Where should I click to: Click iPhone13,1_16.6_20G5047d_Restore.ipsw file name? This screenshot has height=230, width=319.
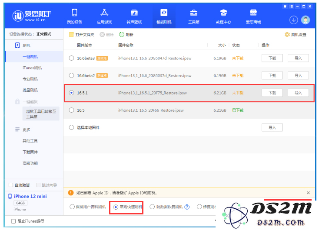[155, 58]
